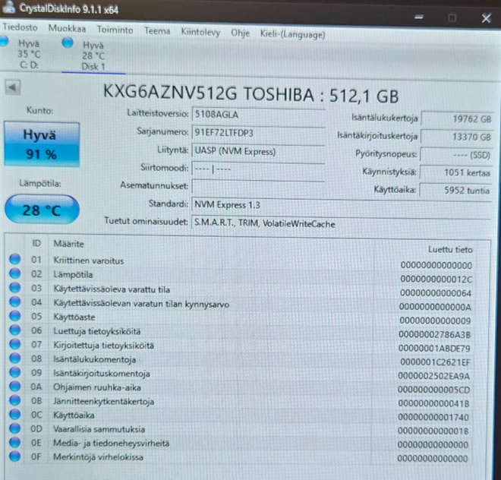This screenshot has width=501, height=480.
Task: Click the previous disk arrow button
Action: [13, 87]
